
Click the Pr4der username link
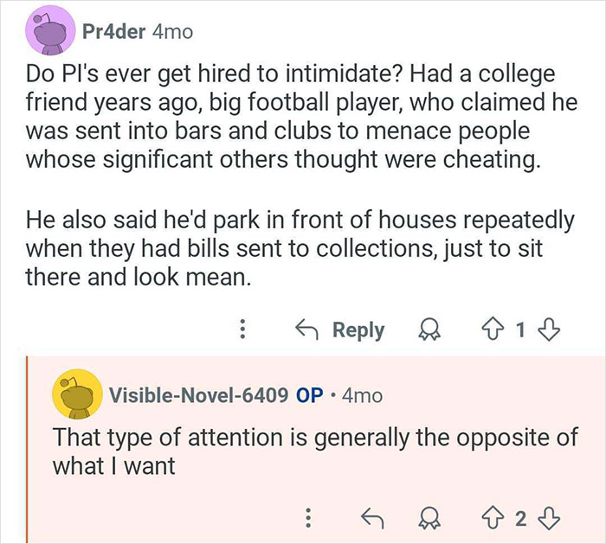113,31
